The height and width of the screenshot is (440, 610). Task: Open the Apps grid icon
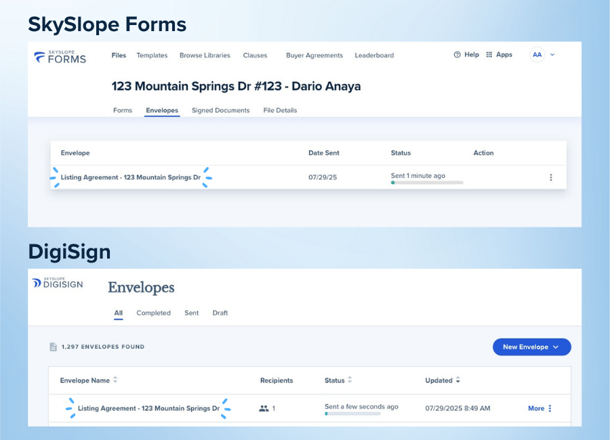(x=489, y=55)
